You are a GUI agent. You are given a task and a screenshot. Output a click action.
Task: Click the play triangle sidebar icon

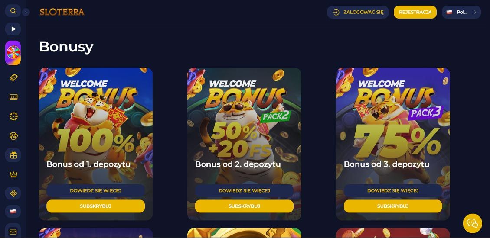pos(13,29)
